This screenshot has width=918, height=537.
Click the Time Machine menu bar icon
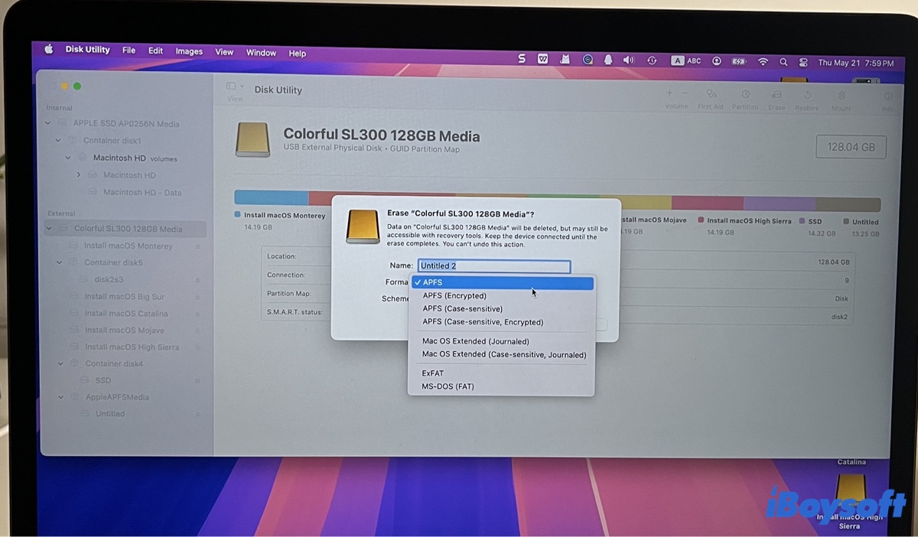point(652,60)
